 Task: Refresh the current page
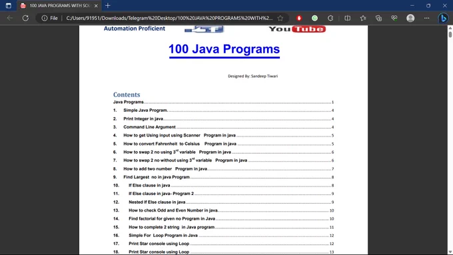pos(25,18)
